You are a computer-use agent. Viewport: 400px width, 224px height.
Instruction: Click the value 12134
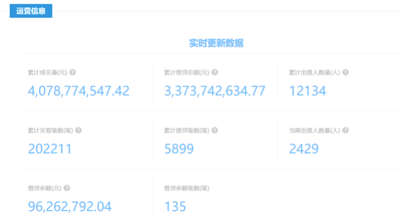(x=308, y=91)
